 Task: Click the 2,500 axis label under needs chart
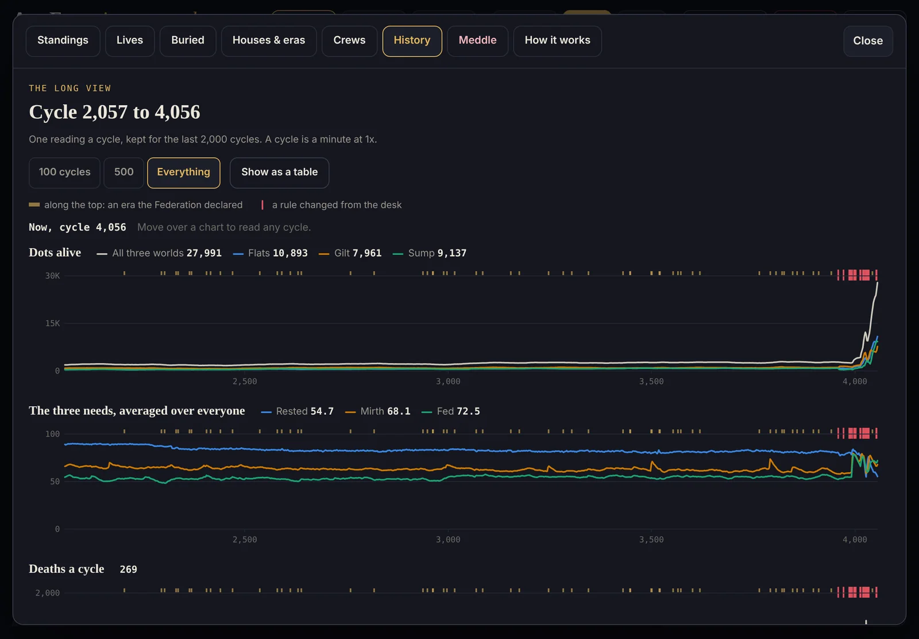point(245,540)
